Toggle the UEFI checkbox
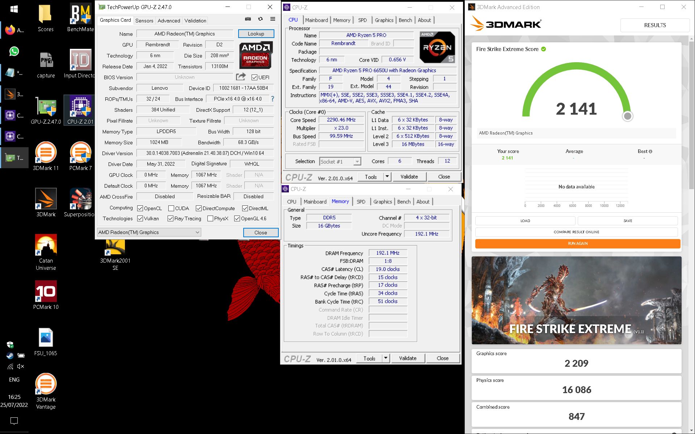Image resolution: width=695 pixels, height=434 pixels. coord(254,77)
